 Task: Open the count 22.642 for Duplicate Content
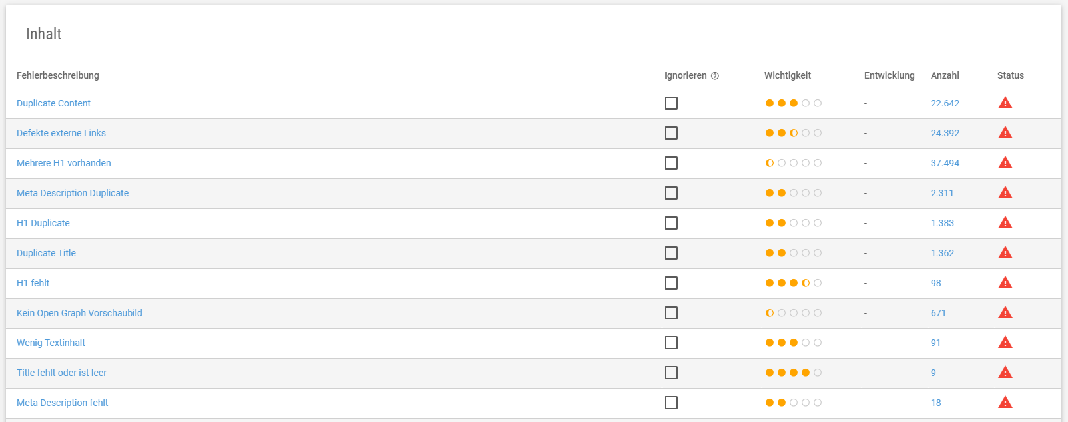point(945,103)
